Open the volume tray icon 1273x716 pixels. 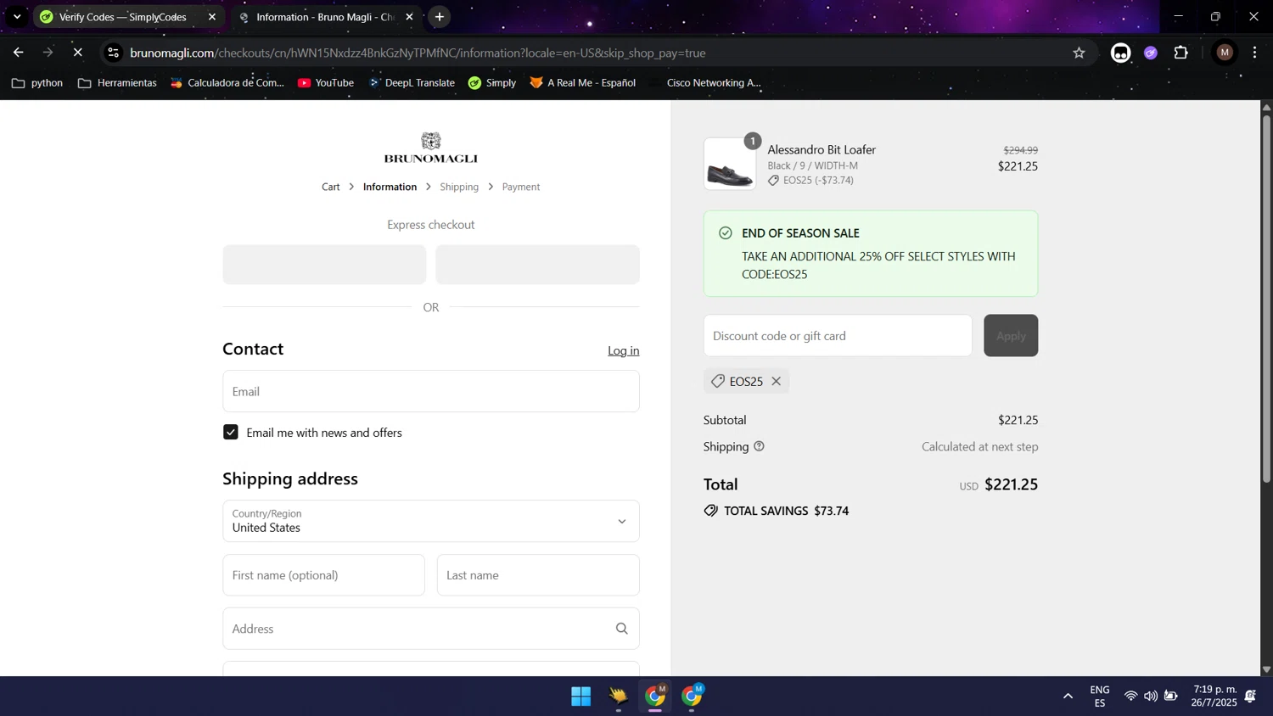click(1150, 696)
